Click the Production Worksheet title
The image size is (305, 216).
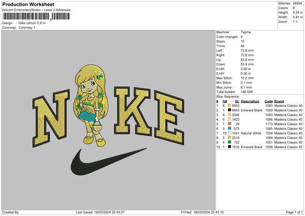(28, 5)
